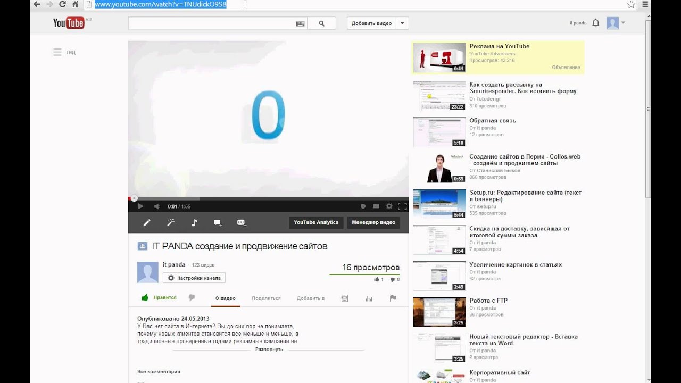
Task: Click the it panda account name in header
Action: point(578,23)
